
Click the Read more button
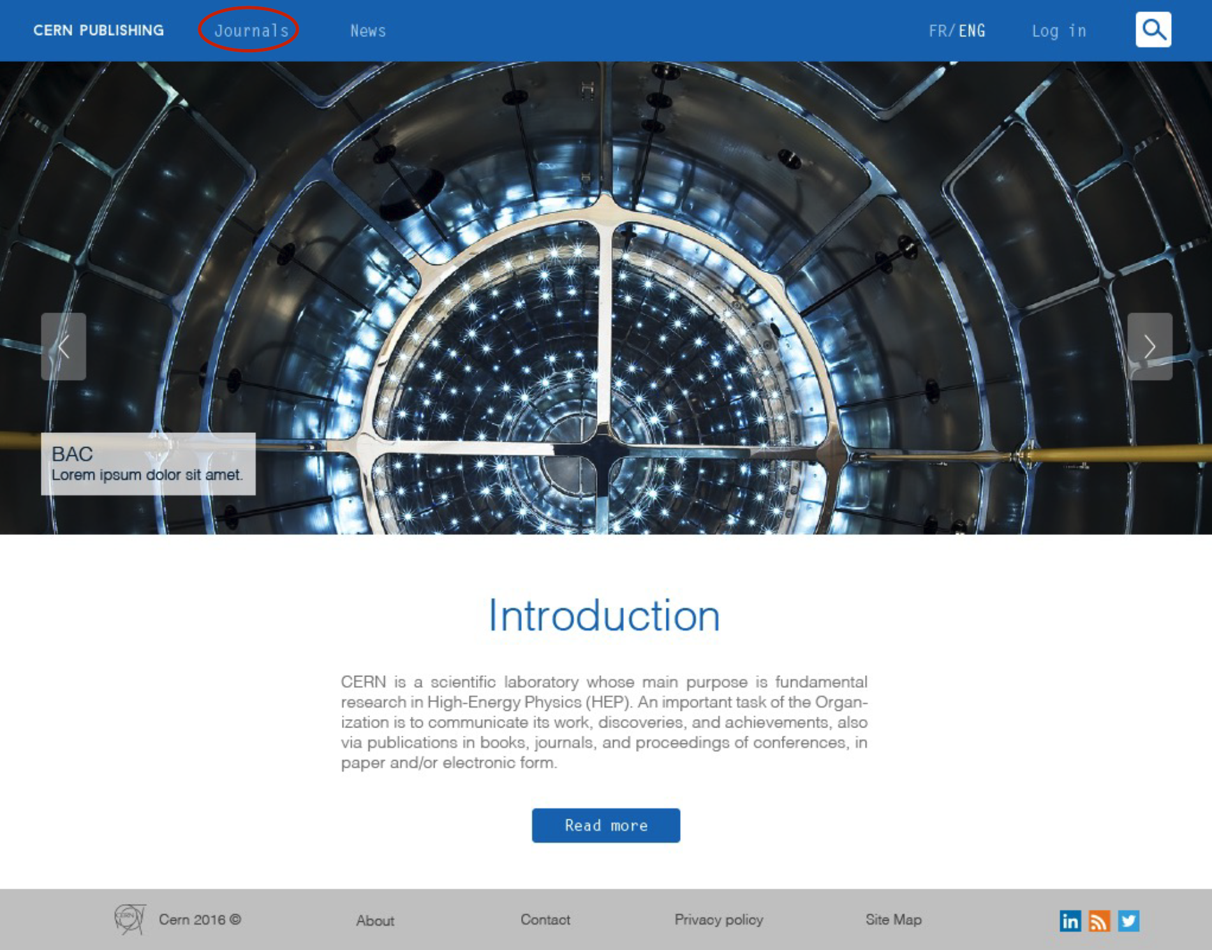click(x=606, y=826)
